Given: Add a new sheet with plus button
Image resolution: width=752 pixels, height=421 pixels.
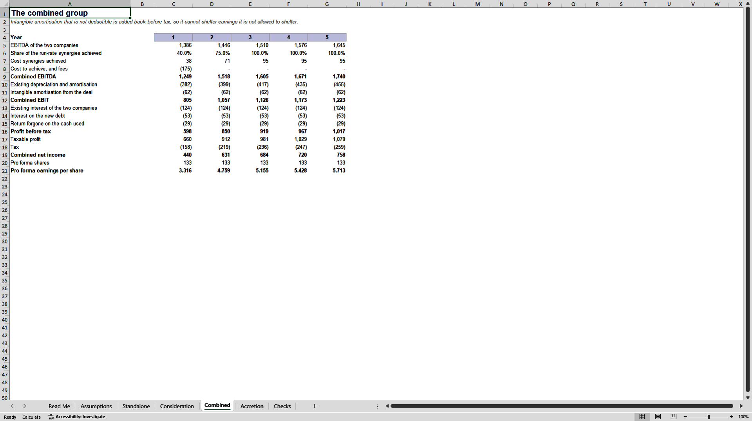Looking at the screenshot, I should tap(314, 406).
